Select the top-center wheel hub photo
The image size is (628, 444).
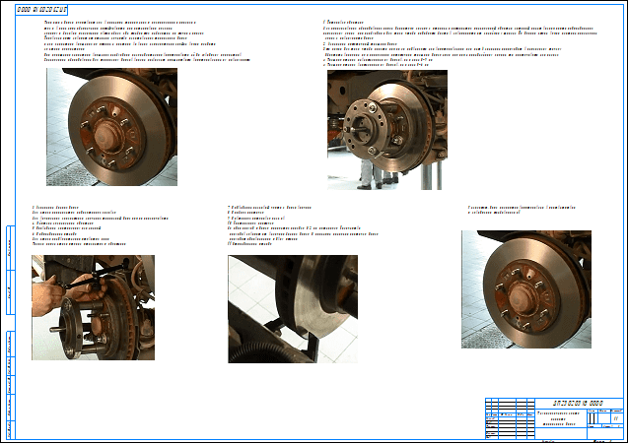386,129
